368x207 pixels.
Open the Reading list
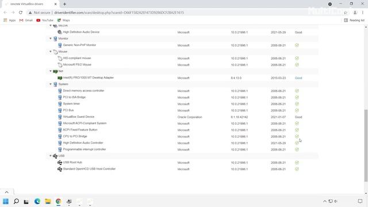(x=354, y=21)
